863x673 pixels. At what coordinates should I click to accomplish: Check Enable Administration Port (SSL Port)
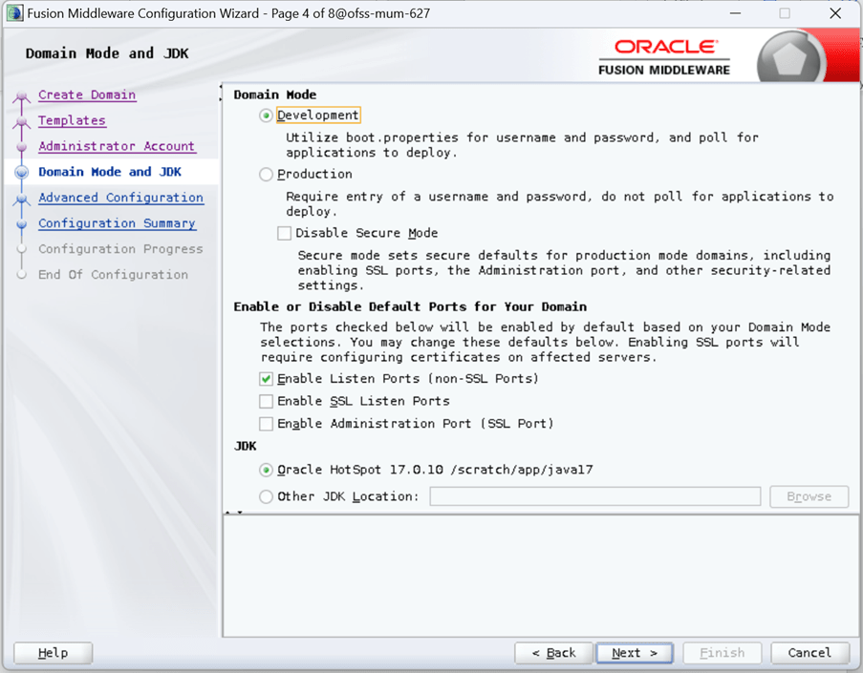coord(266,424)
